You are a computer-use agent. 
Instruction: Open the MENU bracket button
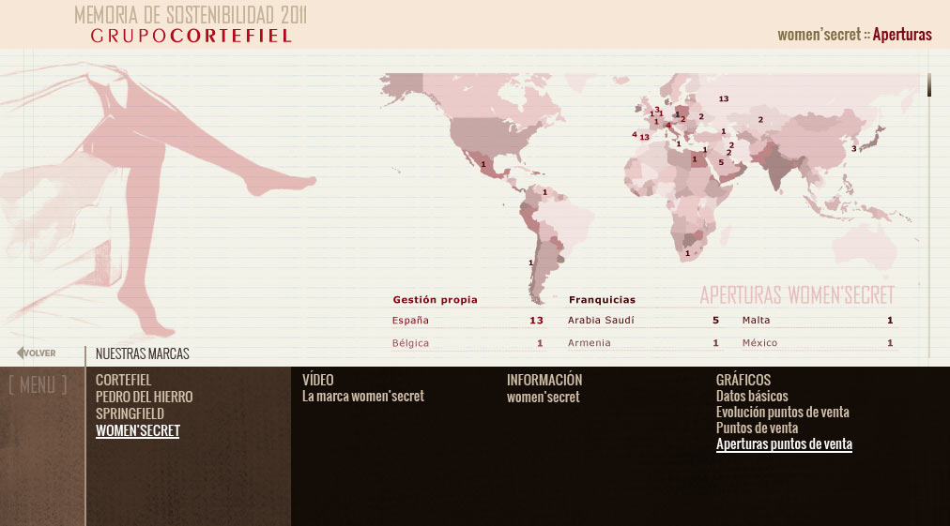[38, 385]
